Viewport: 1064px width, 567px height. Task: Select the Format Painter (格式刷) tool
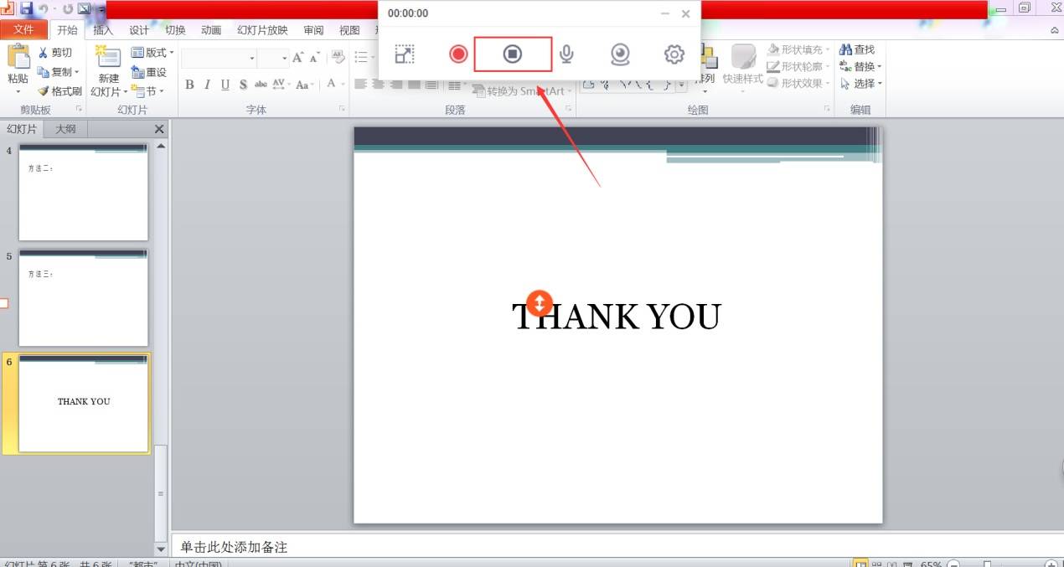(x=60, y=91)
